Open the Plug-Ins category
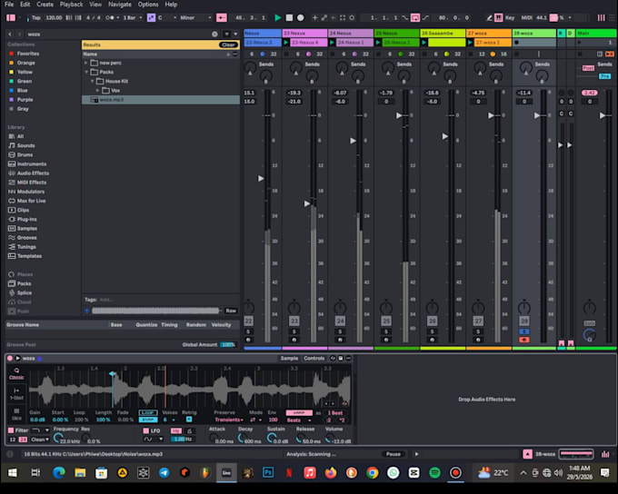 point(23,219)
